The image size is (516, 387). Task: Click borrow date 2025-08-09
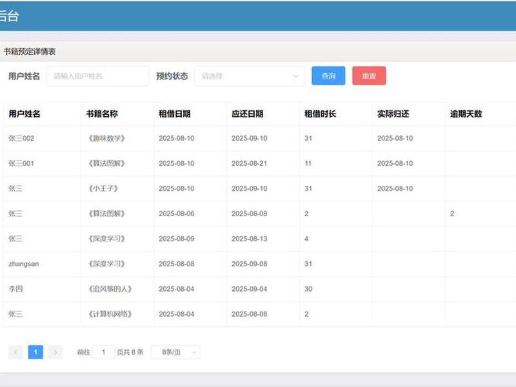point(177,239)
